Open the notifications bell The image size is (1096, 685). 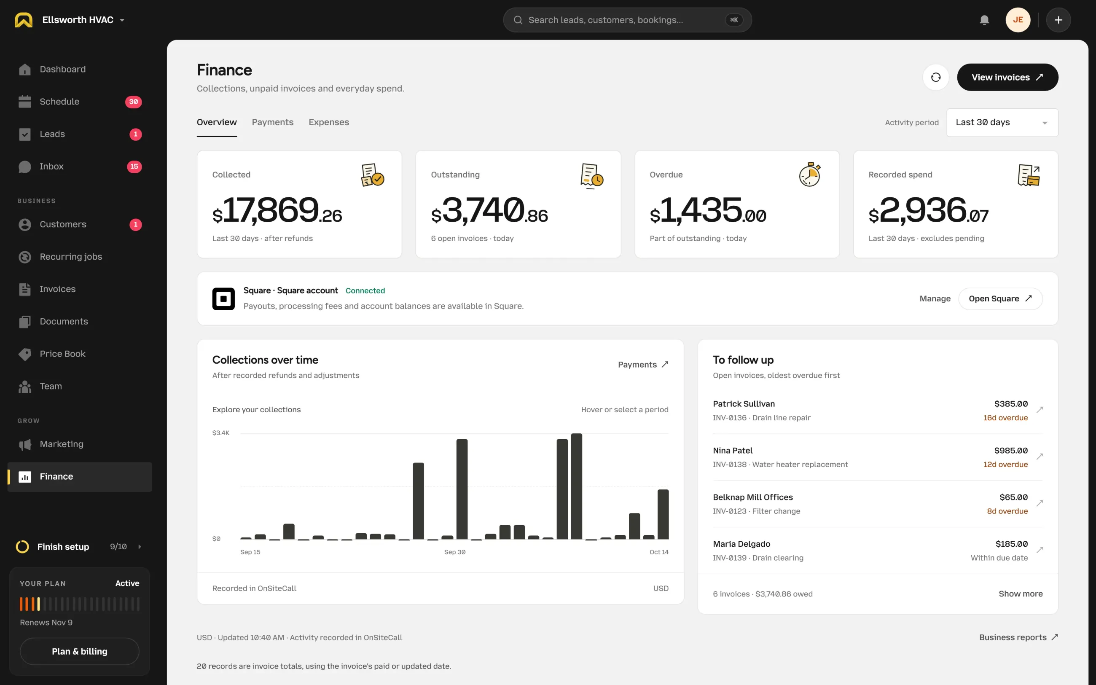(x=984, y=20)
